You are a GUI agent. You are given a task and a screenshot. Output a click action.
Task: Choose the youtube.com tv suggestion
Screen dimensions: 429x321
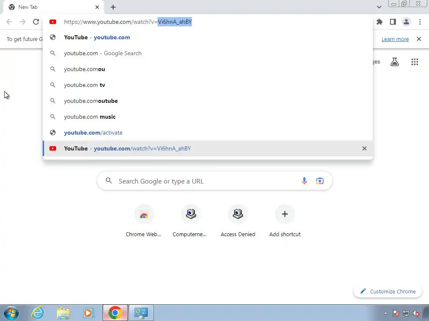pyautogui.click(x=208, y=85)
